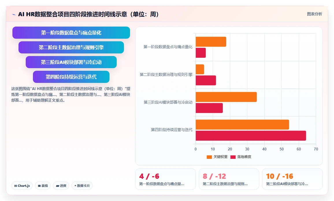Click the lightning icon beside the title

tap(14, 14)
